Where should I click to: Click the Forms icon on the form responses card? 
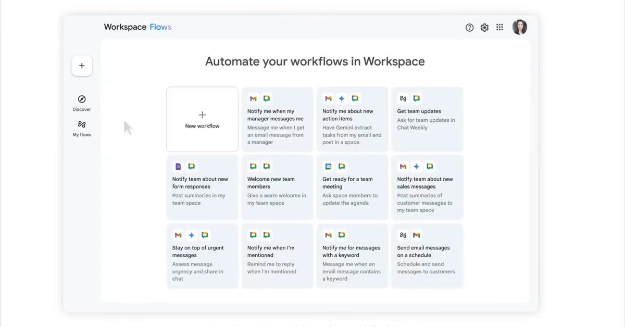pyautogui.click(x=178, y=166)
